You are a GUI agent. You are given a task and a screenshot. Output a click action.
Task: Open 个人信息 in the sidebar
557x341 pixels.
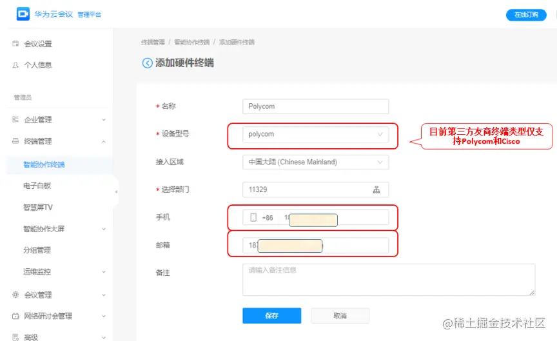coord(38,65)
